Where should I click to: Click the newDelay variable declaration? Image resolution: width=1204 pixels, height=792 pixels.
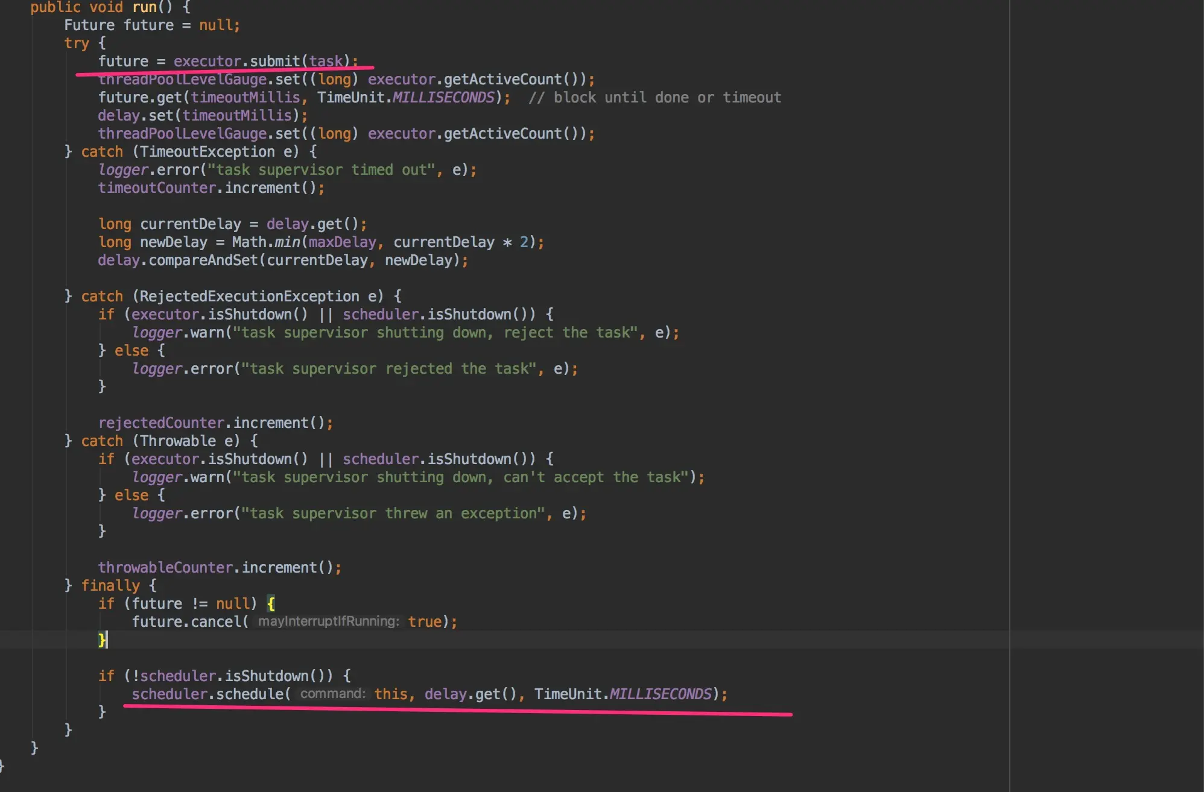(x=173, y=242)
